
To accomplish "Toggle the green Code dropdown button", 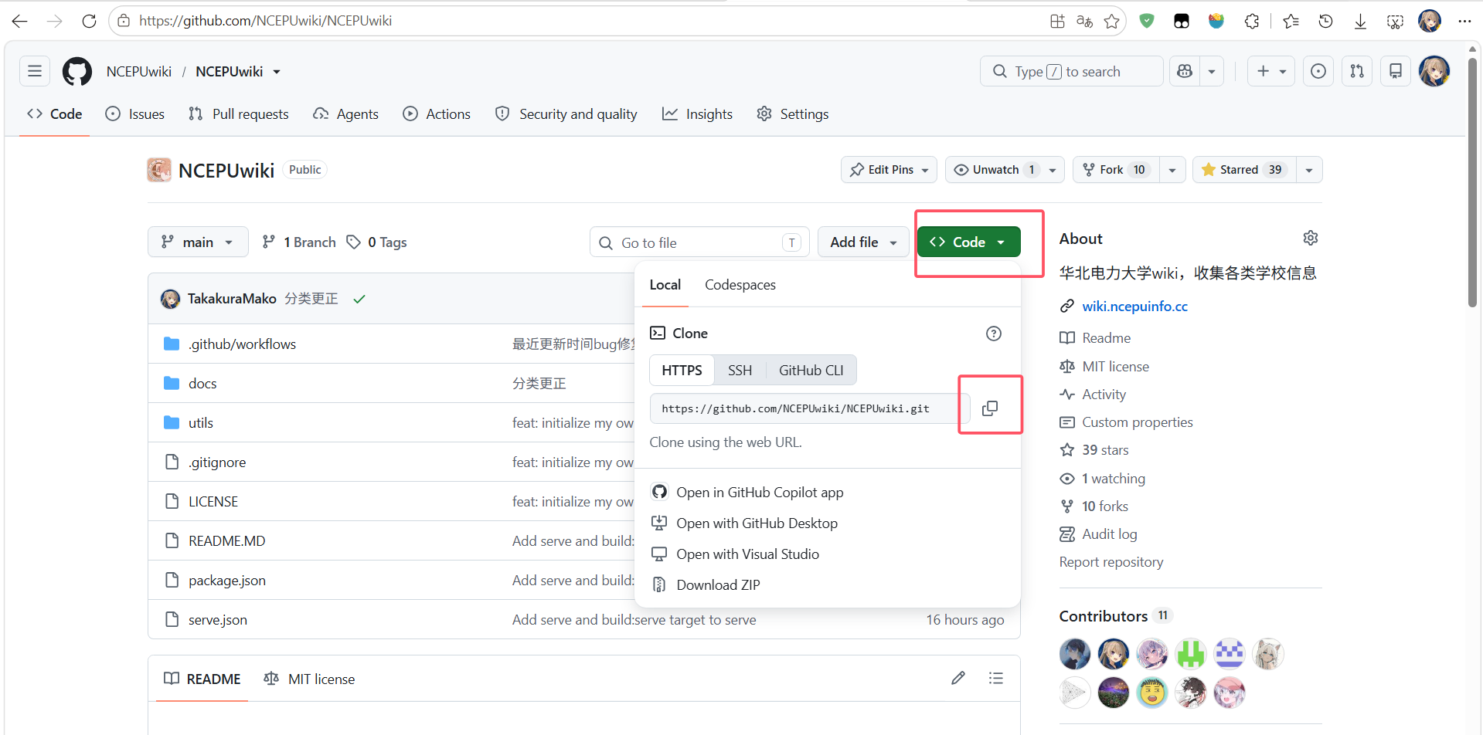I will pyautogui.click(x=968, y=242).
